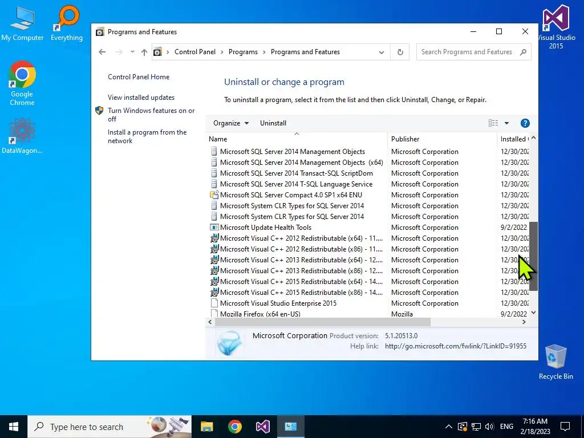This screenshot has width=584, height=438.
Task: Open My Computer desktop icon
Action: pos(22,24)
